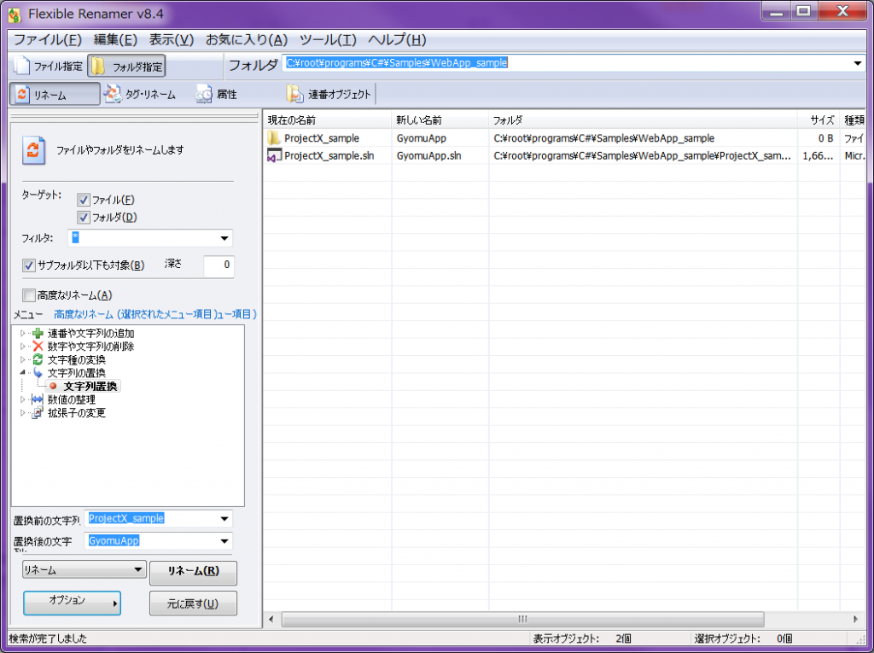The image size is (874, 653).
Task: Click the ファイル指定 file icon
Action: pyautogui.click(x=21, y=66)
